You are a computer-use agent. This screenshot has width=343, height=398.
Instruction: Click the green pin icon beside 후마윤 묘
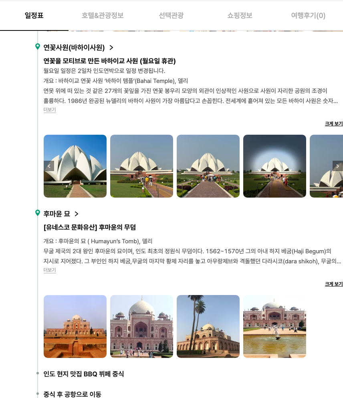tap(38, 213)
